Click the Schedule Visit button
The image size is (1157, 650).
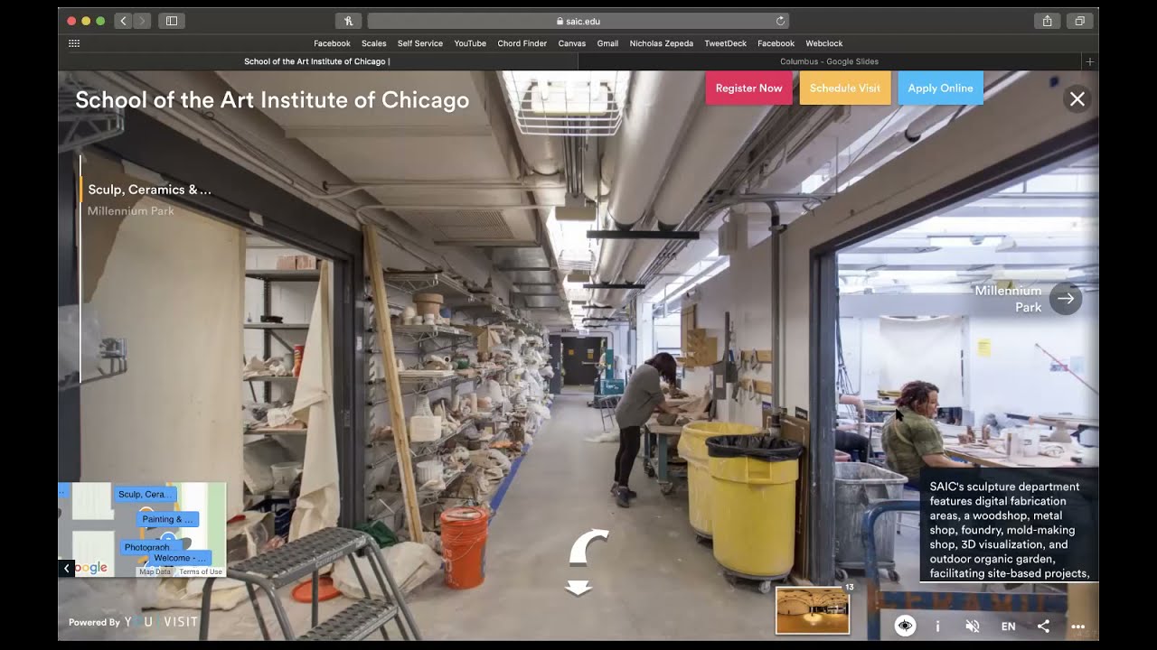point(845,88)
